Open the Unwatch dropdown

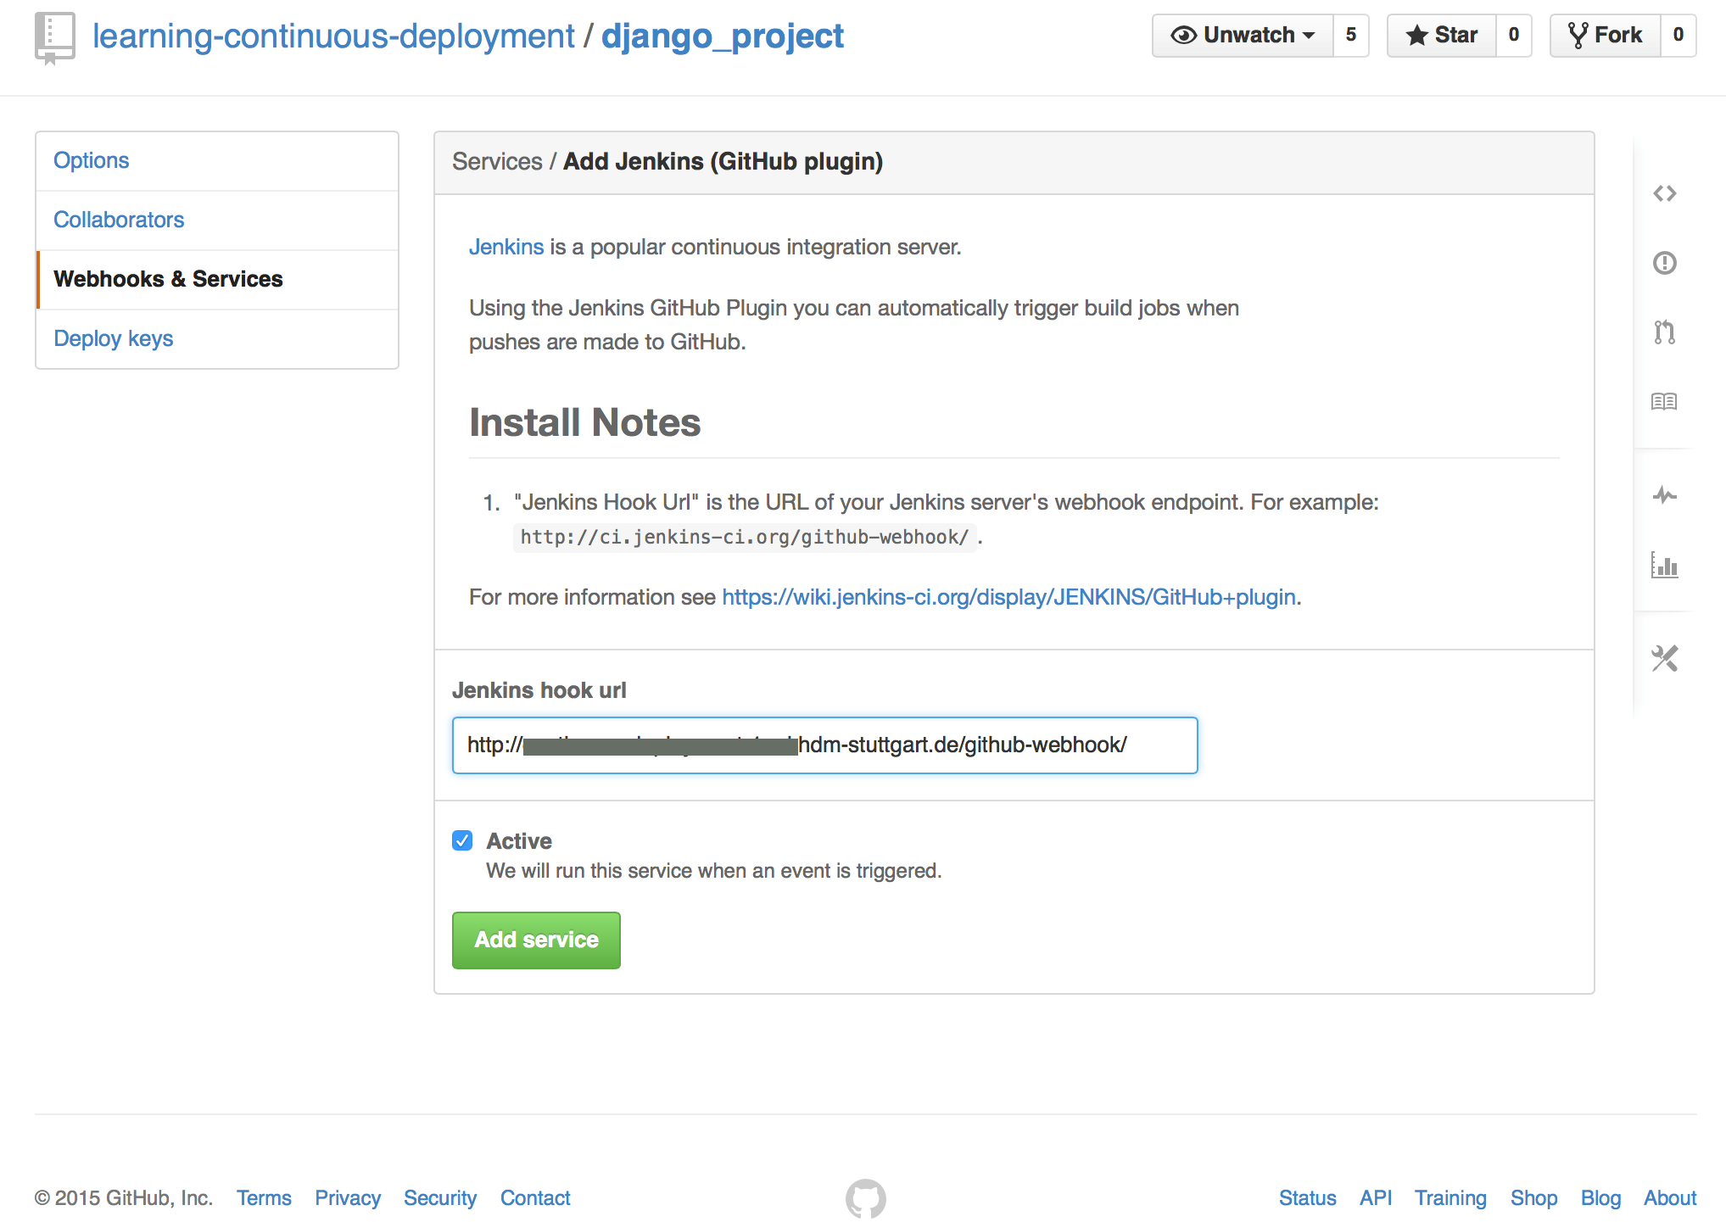[x=1243, y=36]
